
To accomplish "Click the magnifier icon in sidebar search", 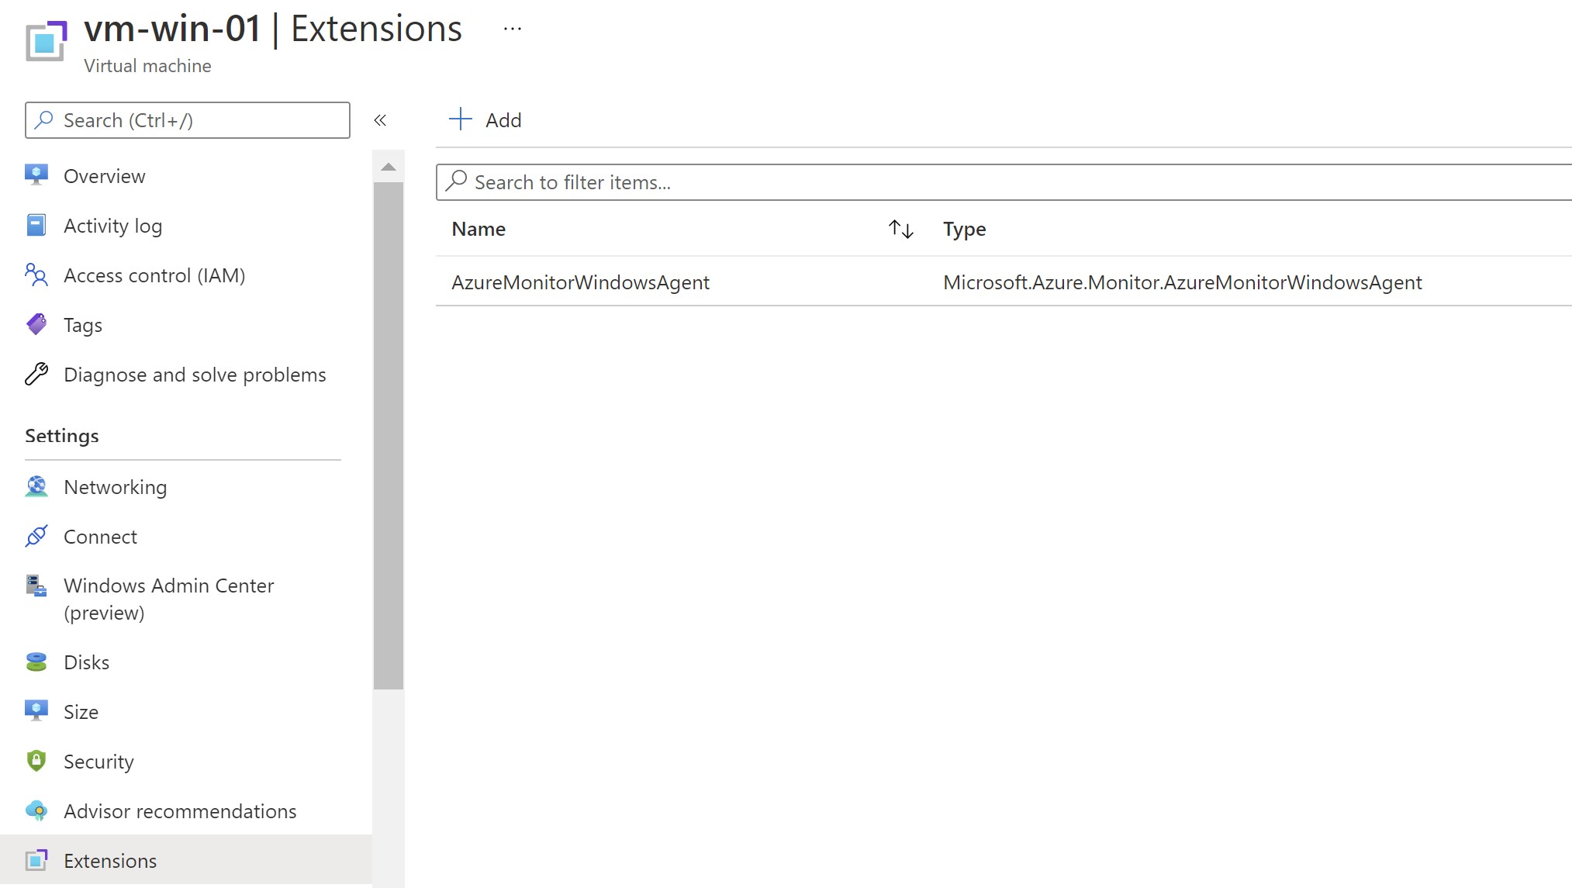I will 45,119.
